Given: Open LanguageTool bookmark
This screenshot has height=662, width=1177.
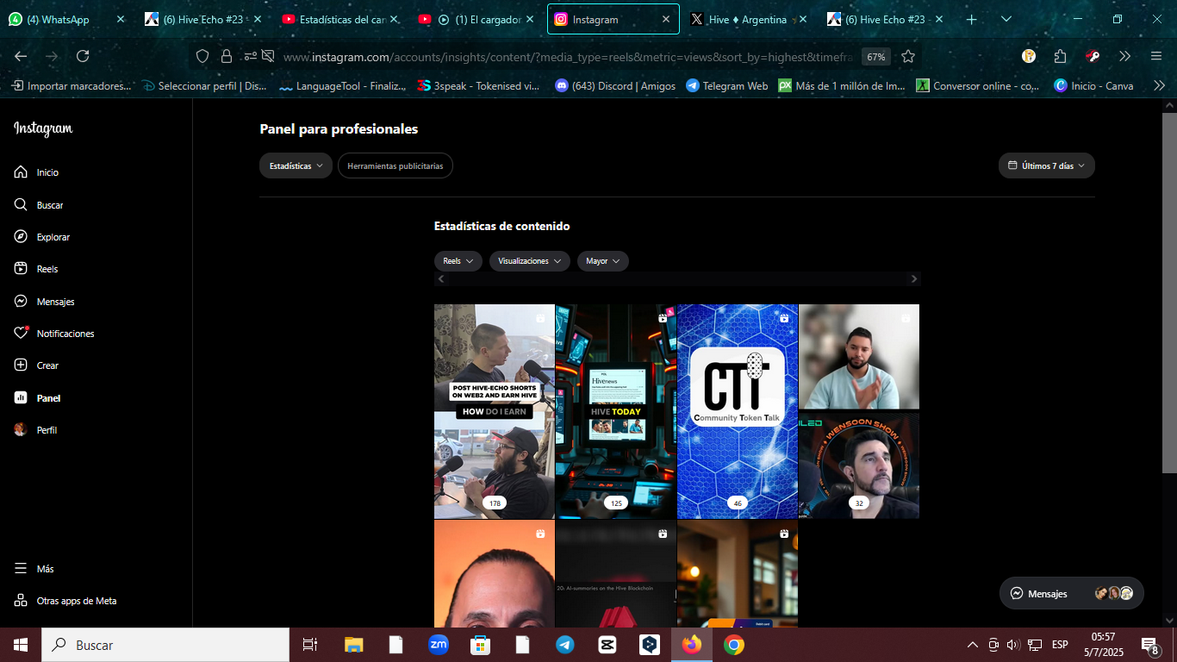Looking at the screenshot, I should tap(343, 86).
